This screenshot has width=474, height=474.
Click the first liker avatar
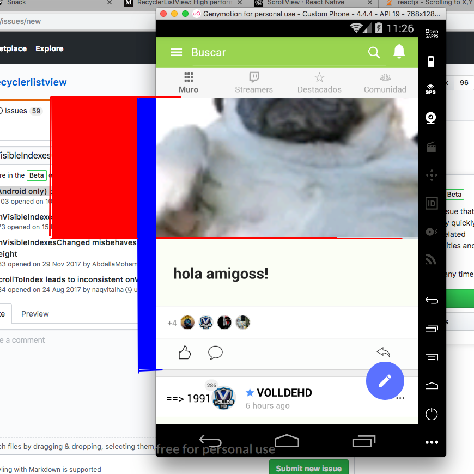(x=187, y=322)
